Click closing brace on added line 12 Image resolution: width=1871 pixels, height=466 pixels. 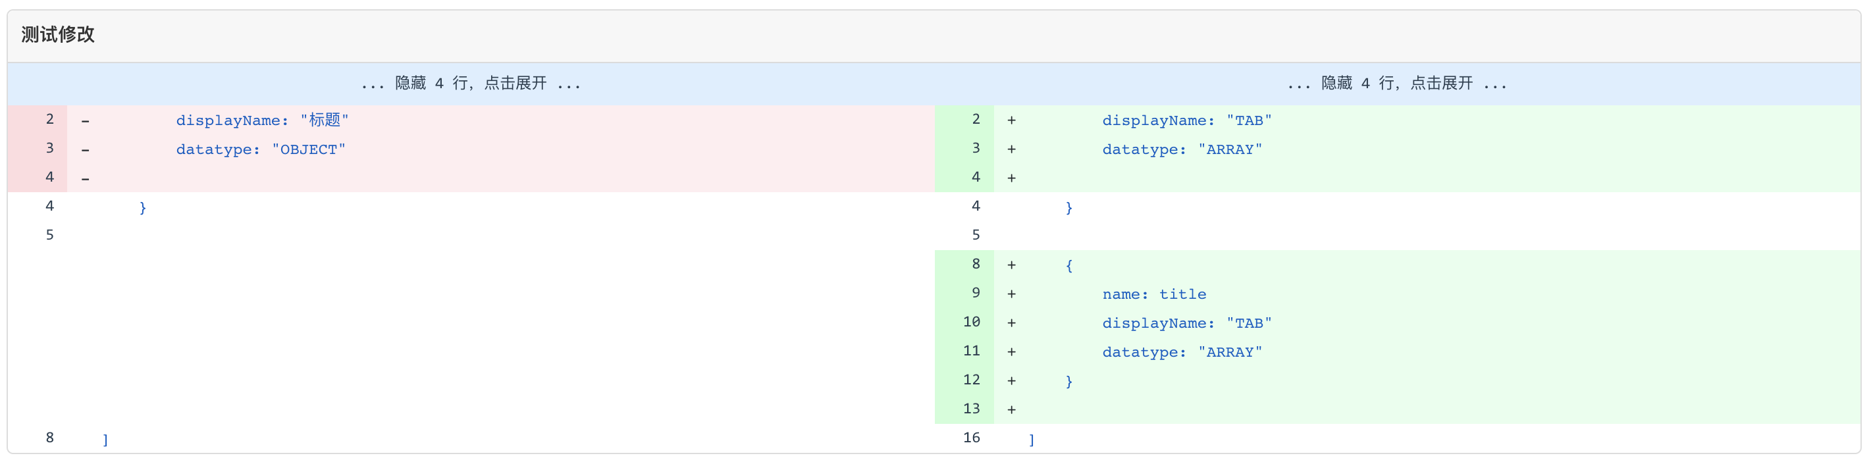pyautogui.click(x=1068, y=381)
